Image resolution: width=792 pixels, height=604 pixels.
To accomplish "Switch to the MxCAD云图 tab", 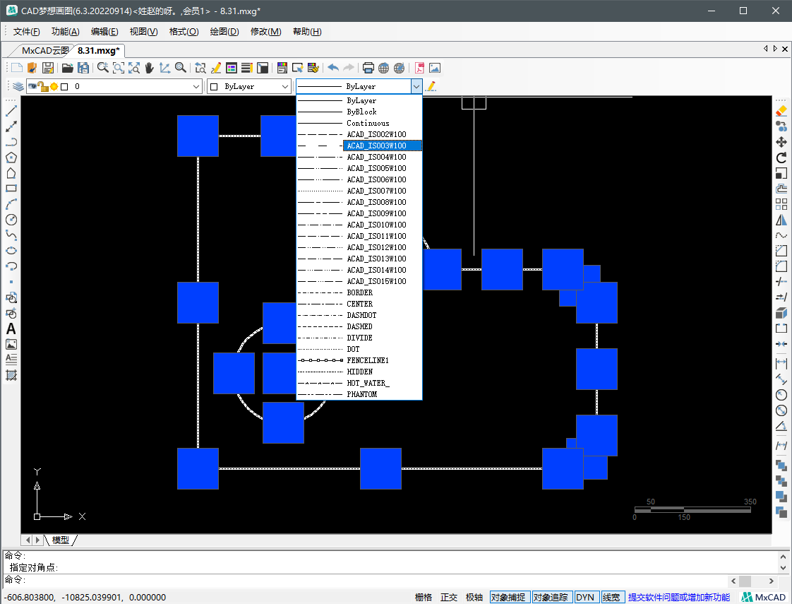I will point(45,51).
